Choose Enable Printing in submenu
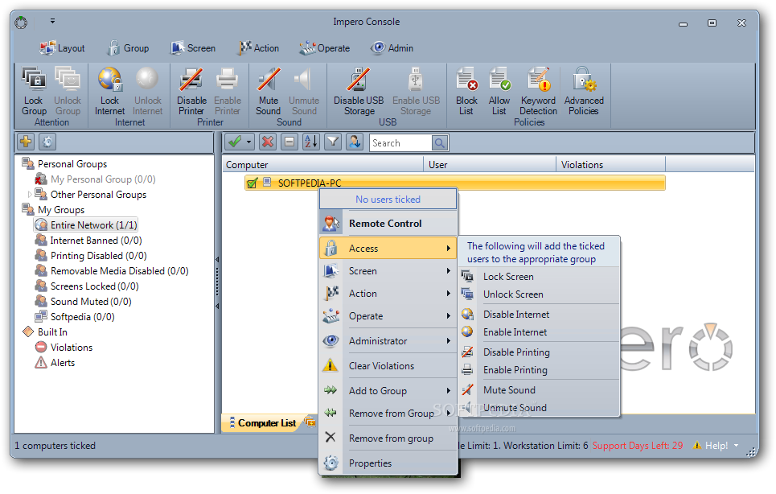776x494 pixels. (x=539, y=370)
